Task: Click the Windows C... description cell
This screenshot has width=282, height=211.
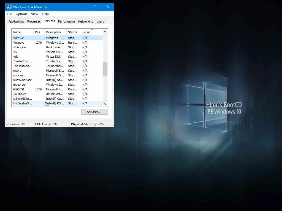Action: point(55,43)
